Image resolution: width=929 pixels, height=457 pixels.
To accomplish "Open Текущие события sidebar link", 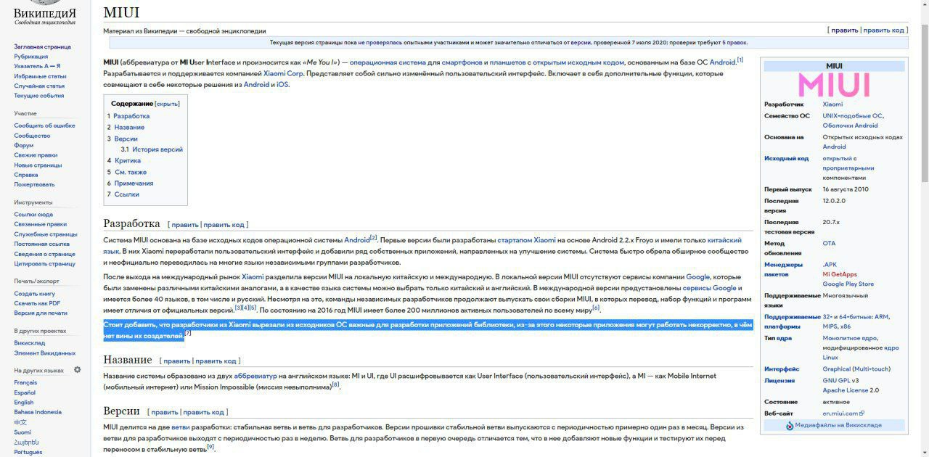I will (x=39, y=96).
